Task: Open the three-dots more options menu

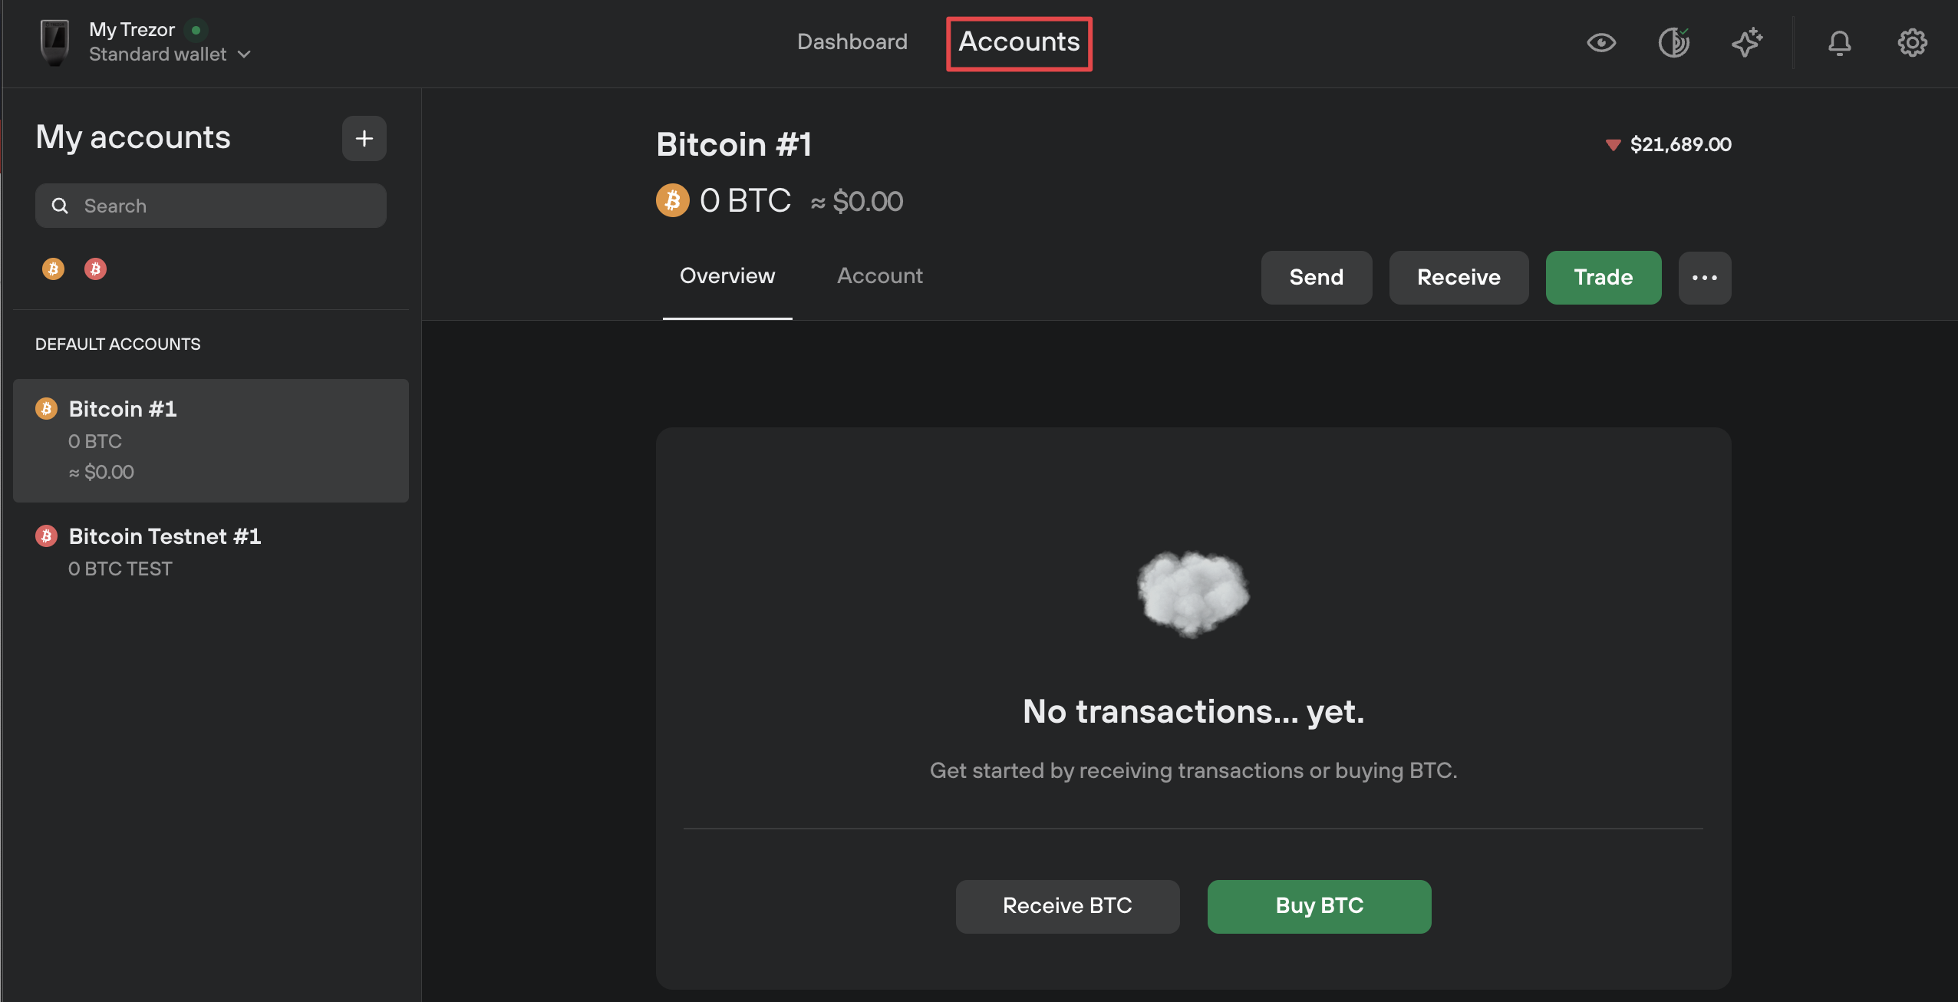Action: tap(1704, 278)
